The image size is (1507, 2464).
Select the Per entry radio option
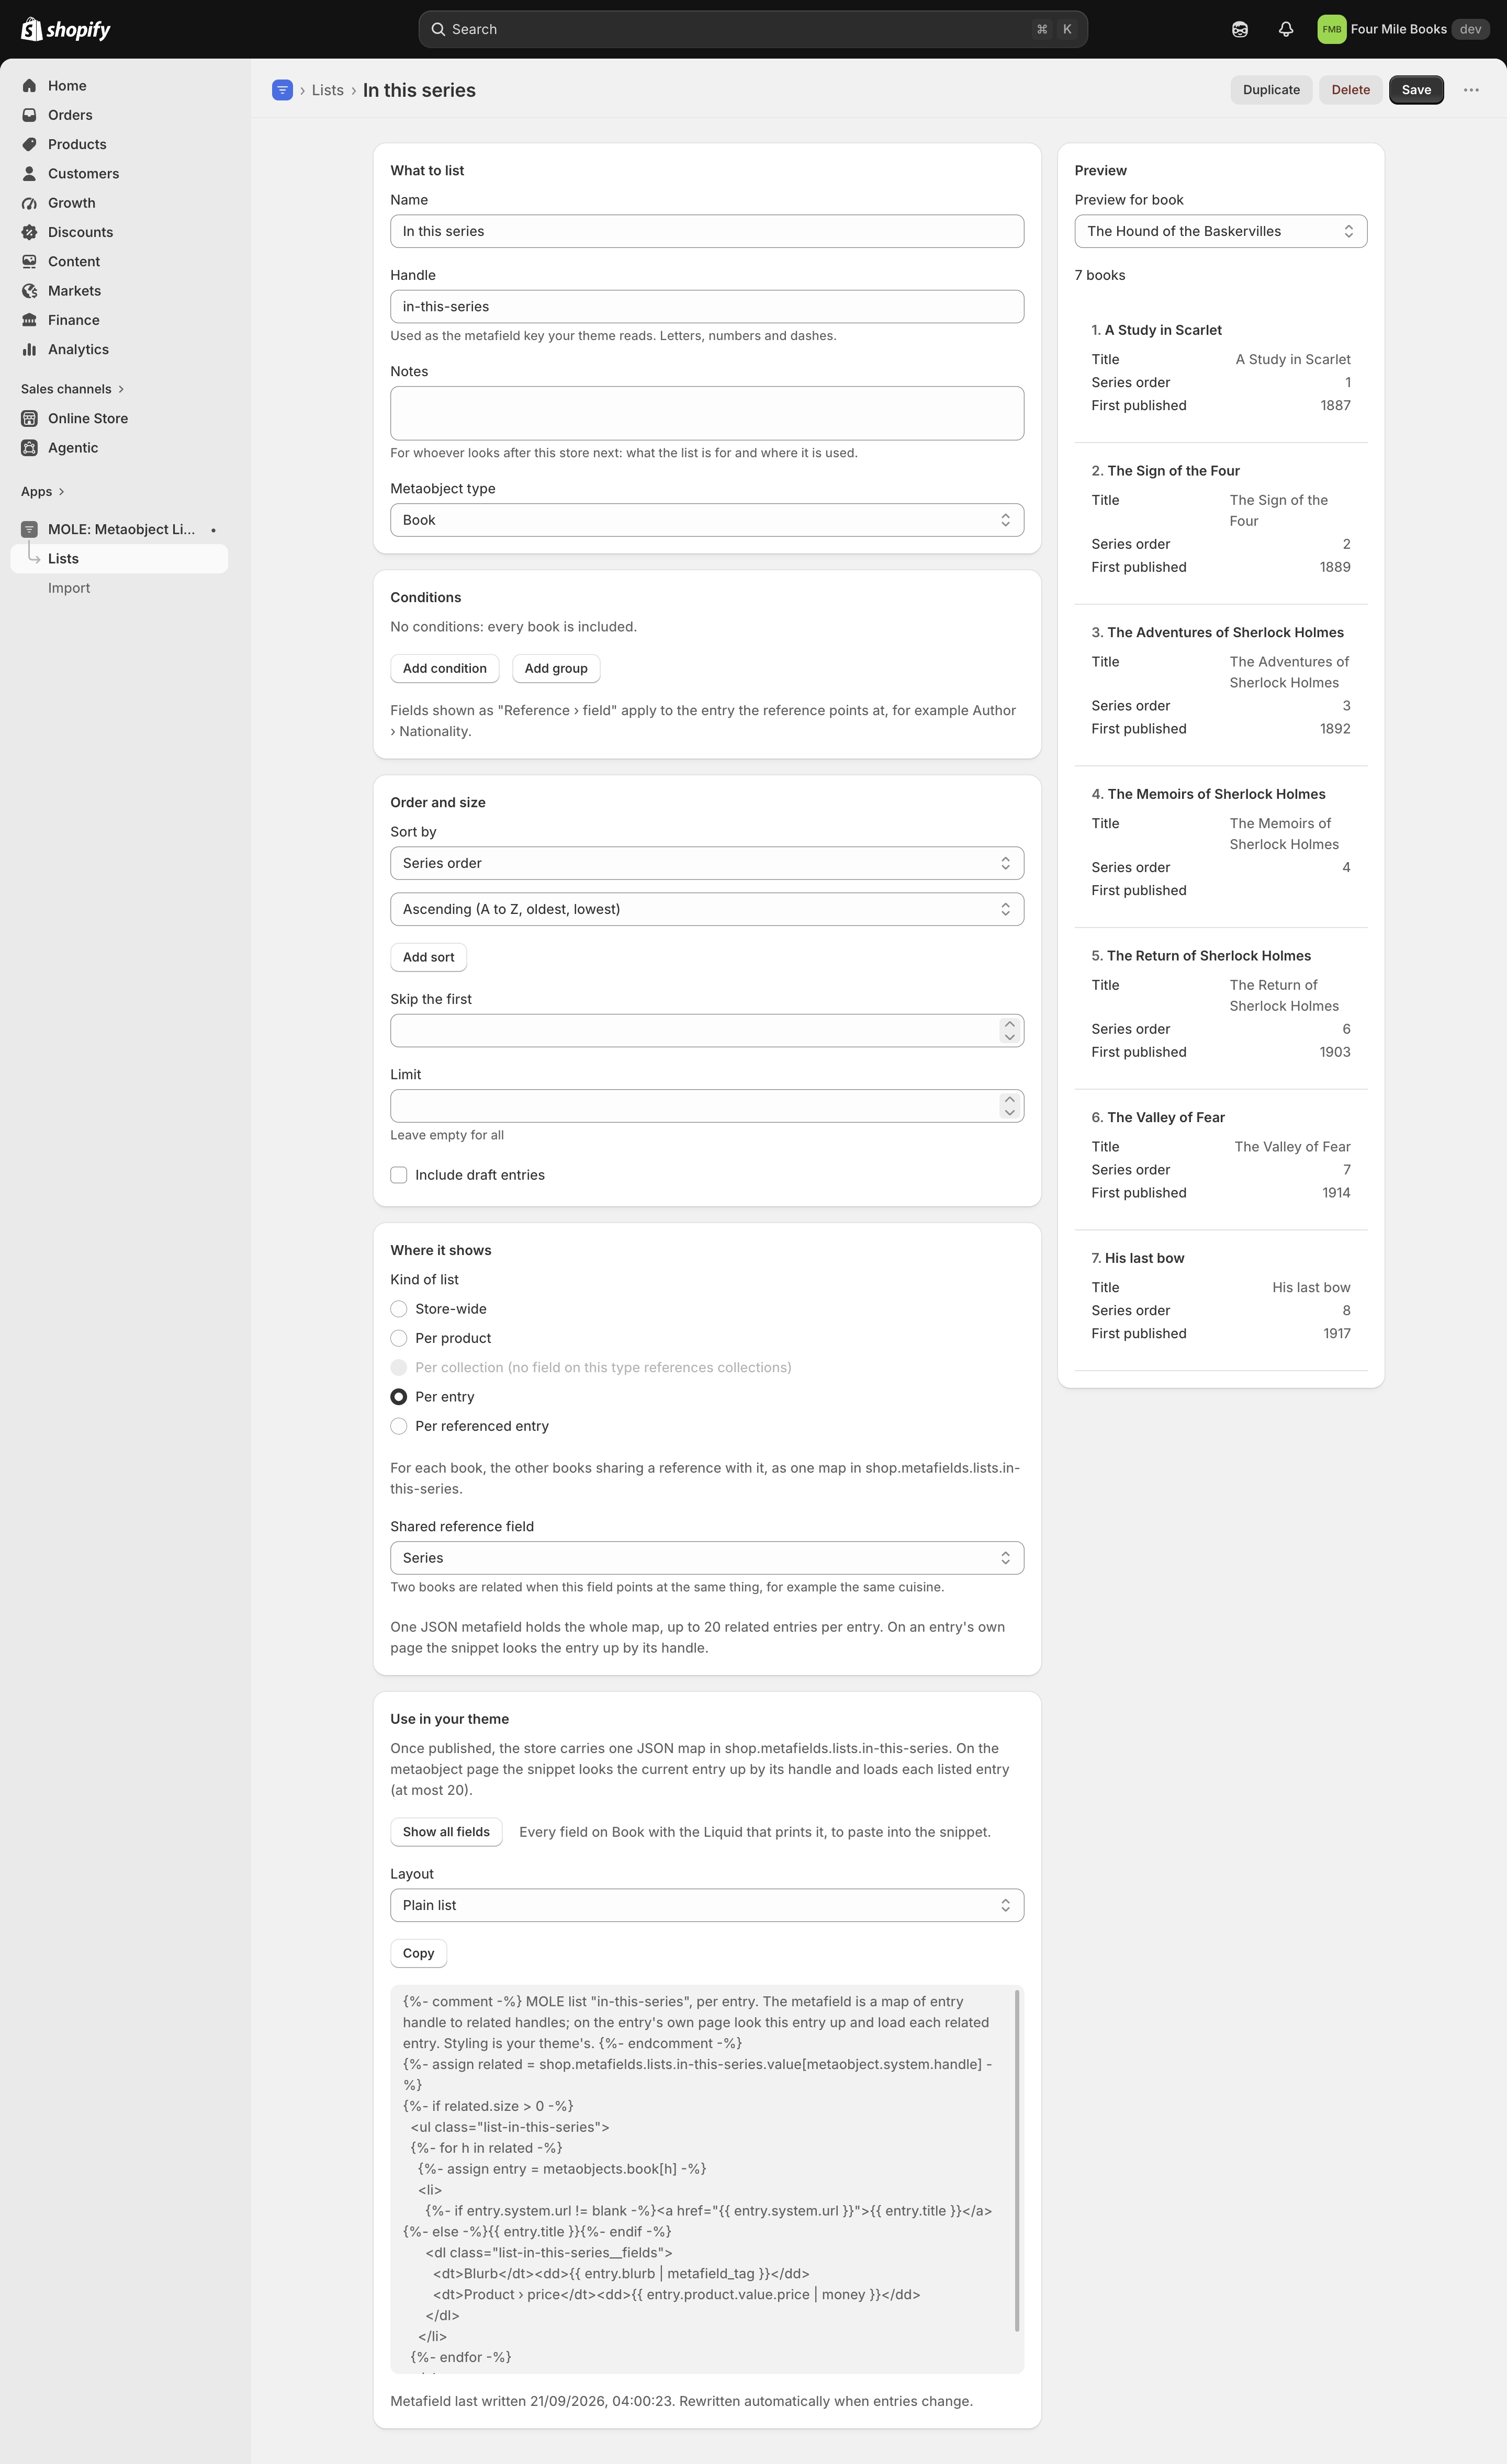[x=399, y=1397]
